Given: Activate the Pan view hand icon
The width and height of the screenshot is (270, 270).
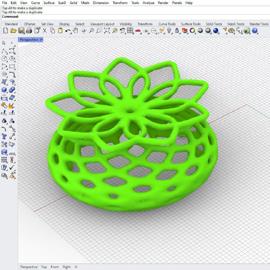Looking at the screenshot, I should (x=75, y=31).
